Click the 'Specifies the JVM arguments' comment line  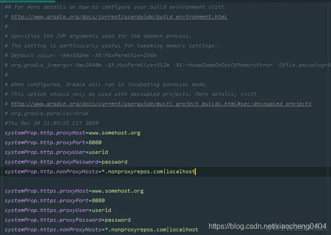tap(98, 36)
